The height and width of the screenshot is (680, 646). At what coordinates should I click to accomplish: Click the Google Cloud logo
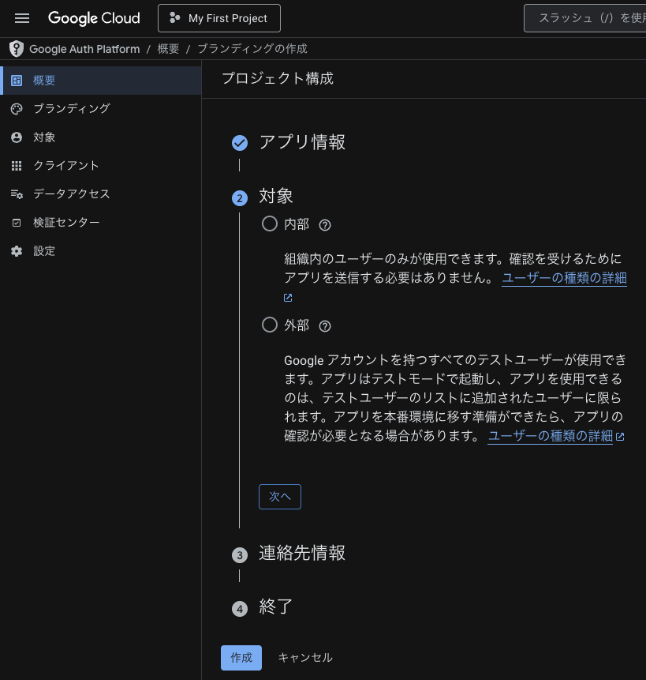click(94, 18)
